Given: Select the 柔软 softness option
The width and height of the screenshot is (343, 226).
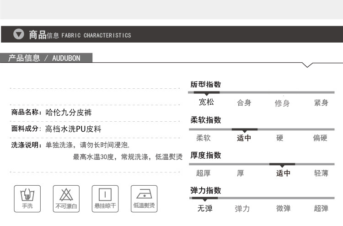Looking at the screenshot, I should pos(204,138).
